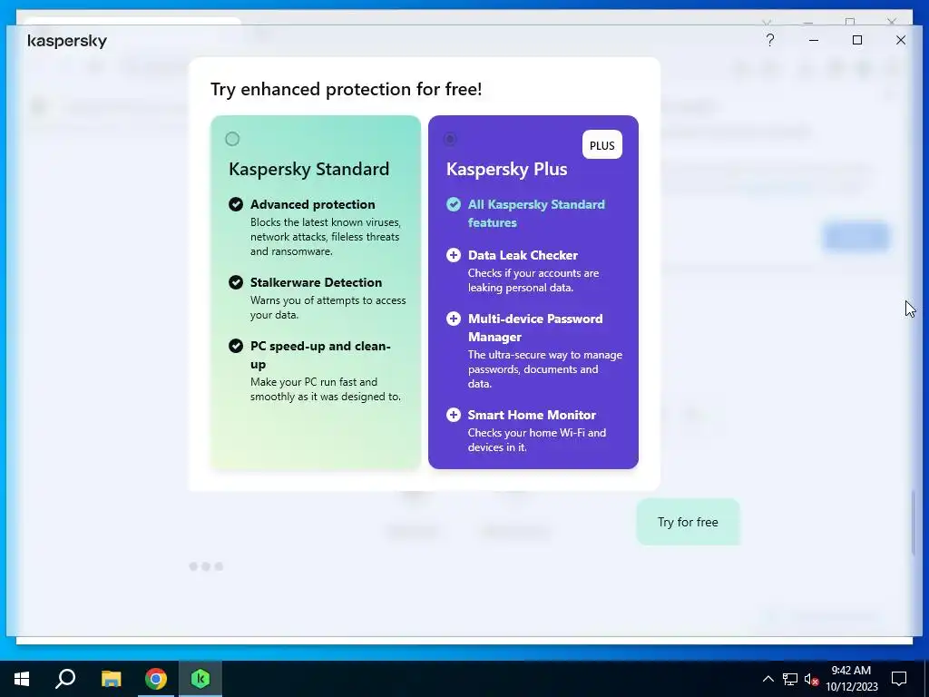Click the Kaspersky taskbar icon
This screenshot has height=697, width=929.
(x=200, y=679)
